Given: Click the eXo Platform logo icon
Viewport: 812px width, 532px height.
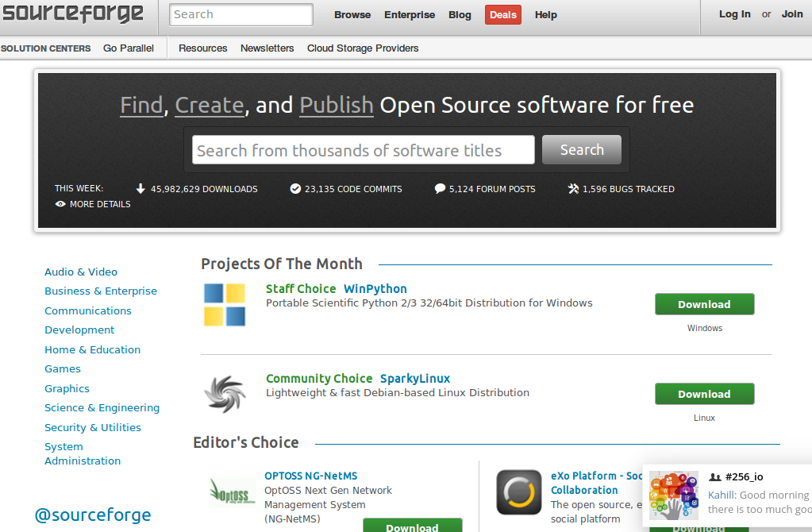Looking at the screenshot, I should pyautogui.click(x=519, y=492).
